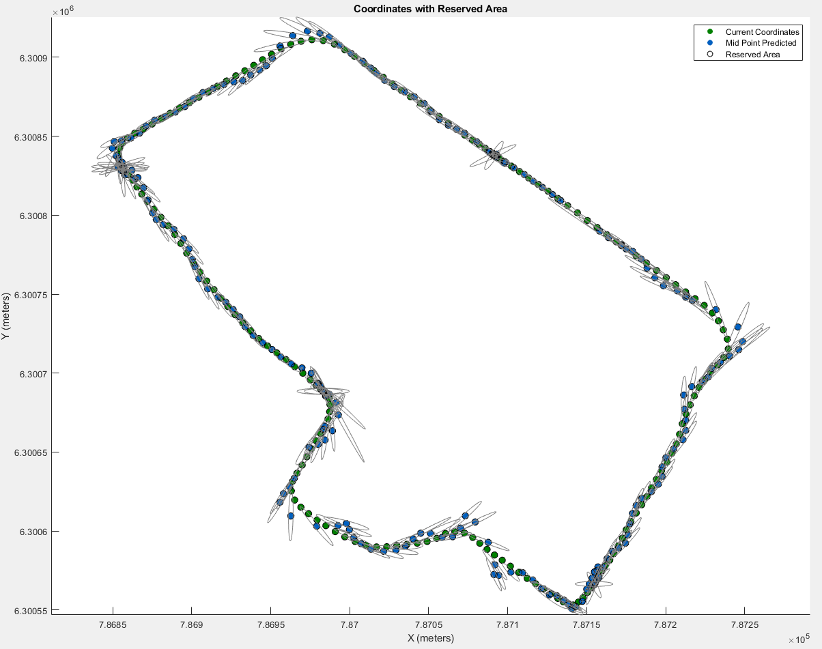Click the x-axis tick label 7.8715
822x649 pixels.
[x=586, y=623]
